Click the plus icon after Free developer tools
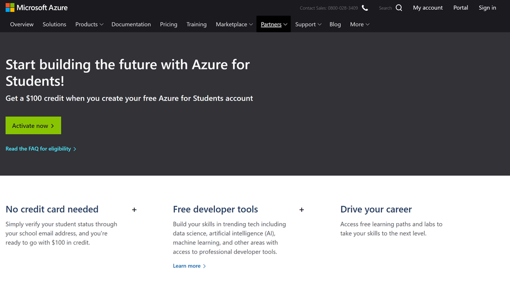 tap(302, 209)
